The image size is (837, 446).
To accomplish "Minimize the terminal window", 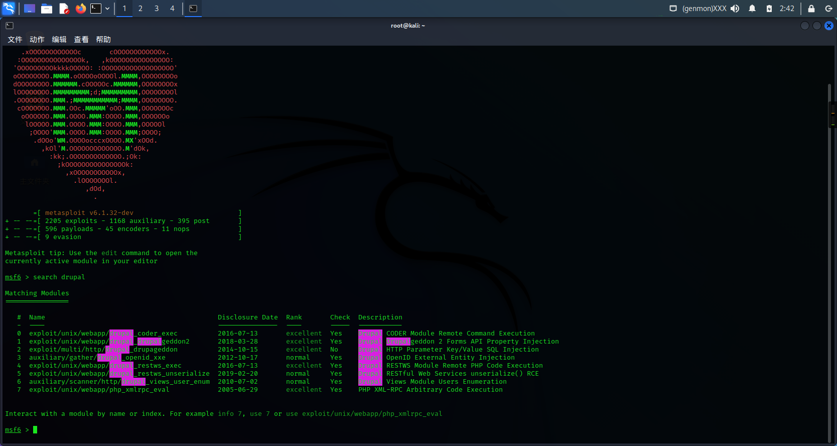I will point(805,26).
